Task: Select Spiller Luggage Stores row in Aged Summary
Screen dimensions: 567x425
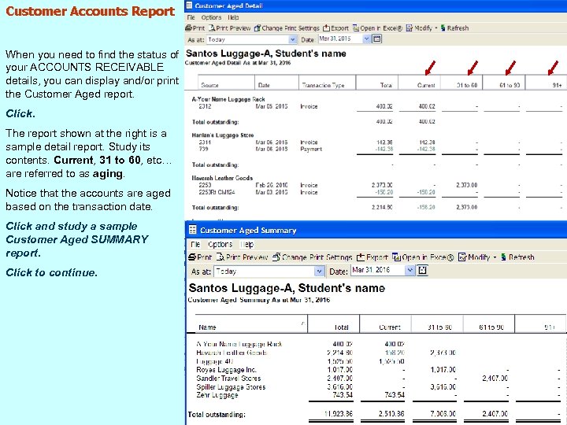Action: 378,386
